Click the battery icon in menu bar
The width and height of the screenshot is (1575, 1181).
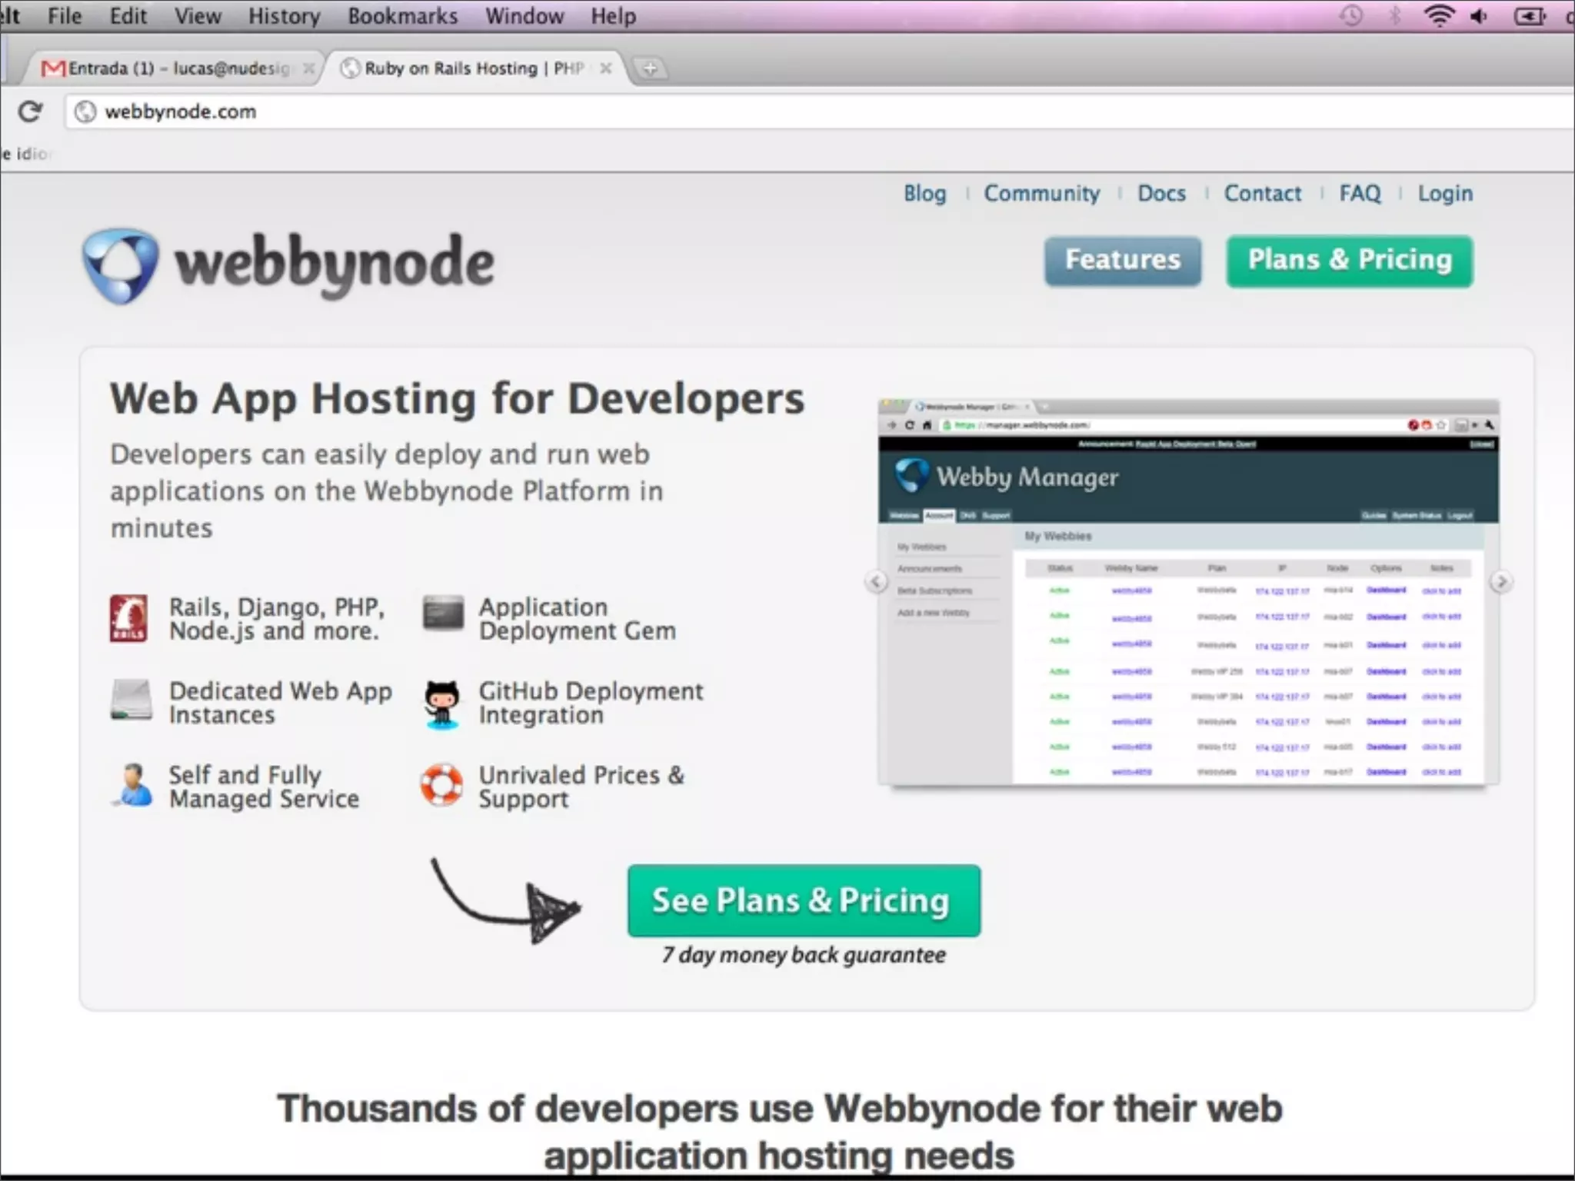coord(1530,16)
